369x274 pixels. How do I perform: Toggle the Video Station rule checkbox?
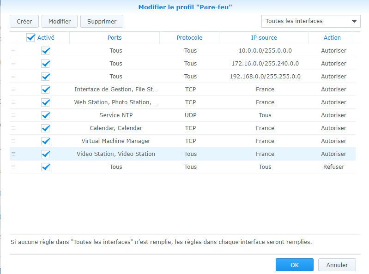click(45, 154)
